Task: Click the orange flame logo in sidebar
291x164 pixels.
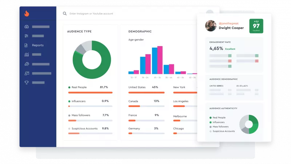Action: point(27,13)
